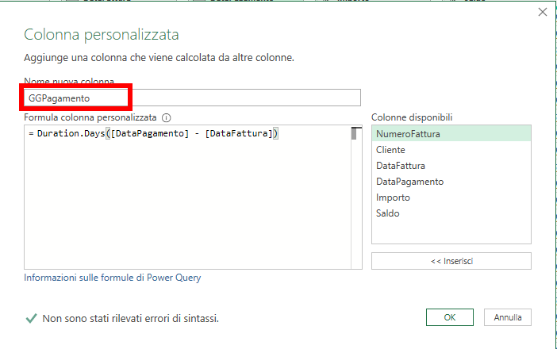Click the Colonna personalizzata dialog title

(102, 35)
